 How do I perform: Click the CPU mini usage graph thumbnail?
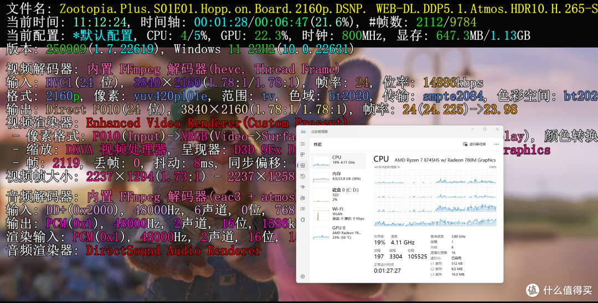(321, 161)
